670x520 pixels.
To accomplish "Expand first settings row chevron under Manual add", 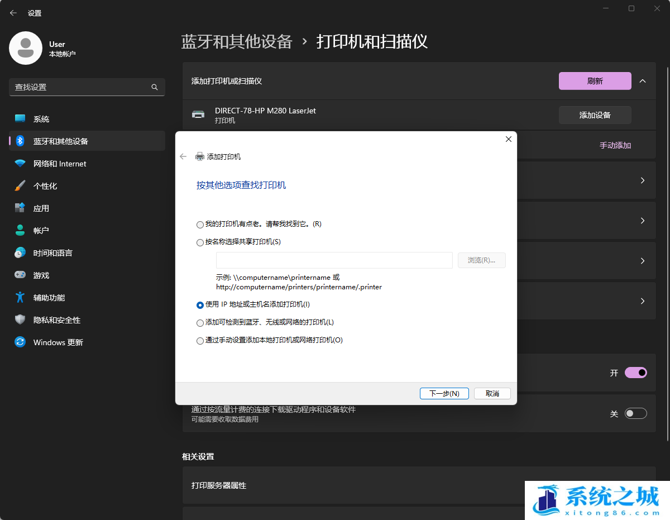I will pyautogui.click(x=643, y=180).
